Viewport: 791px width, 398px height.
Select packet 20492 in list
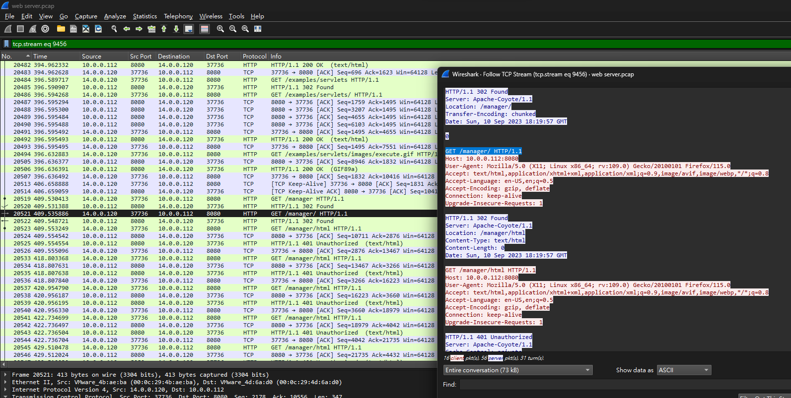218,139
